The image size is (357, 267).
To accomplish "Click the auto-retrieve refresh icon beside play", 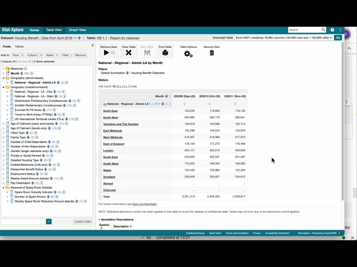I will click(113, 53).
